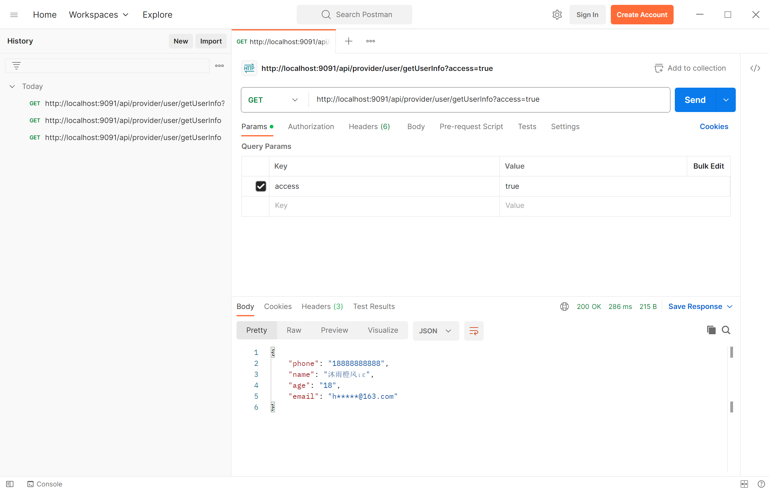Click the Create Account button
Image resolution: width=769 pixels, height=491 pixels.
642,15
